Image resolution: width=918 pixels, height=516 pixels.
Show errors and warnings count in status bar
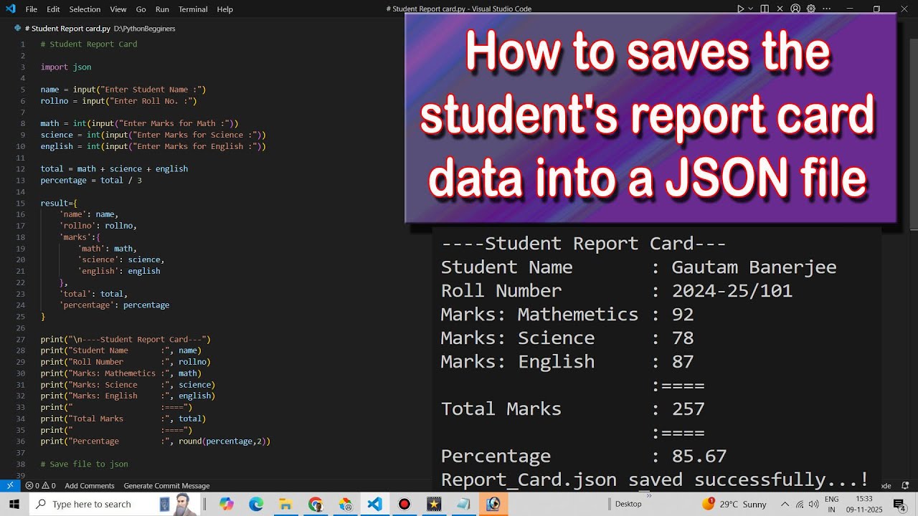(40, 485)
